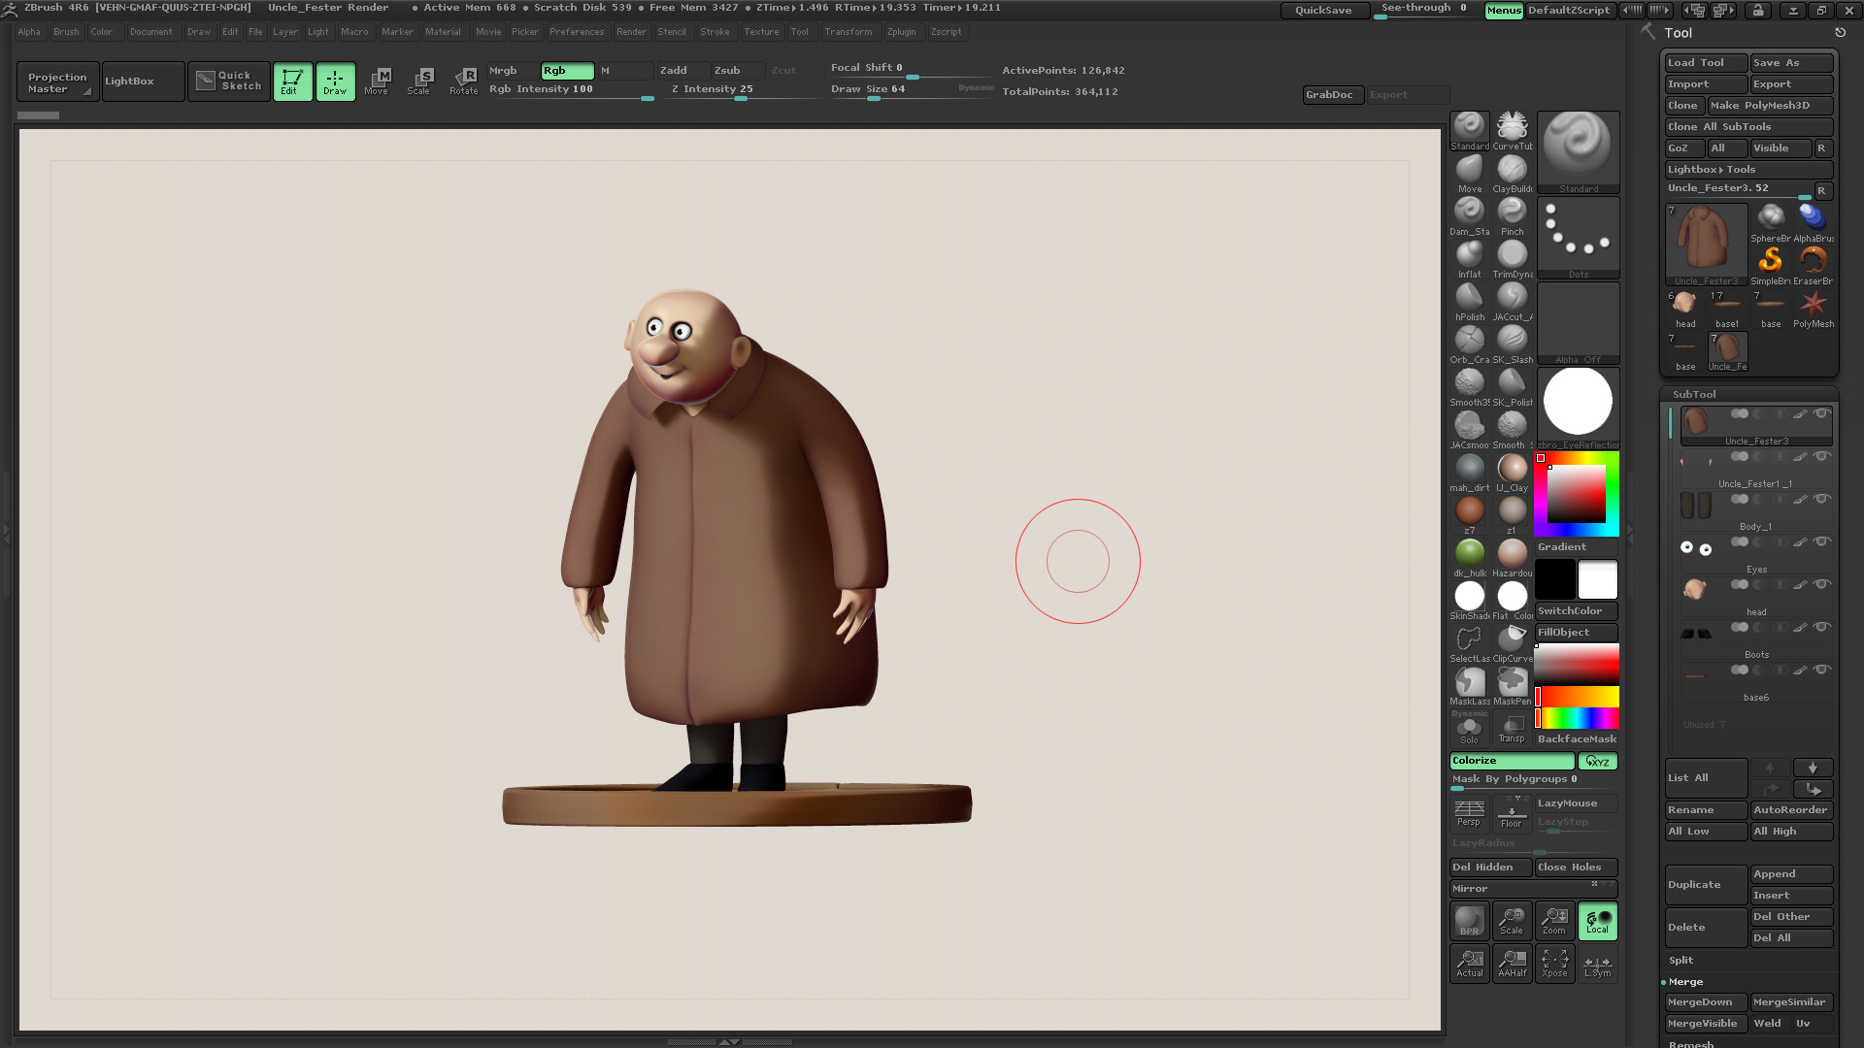1864x1048 pixels.
Task: Pick the Orb_Cracks brush
Action: point(1469,344)
